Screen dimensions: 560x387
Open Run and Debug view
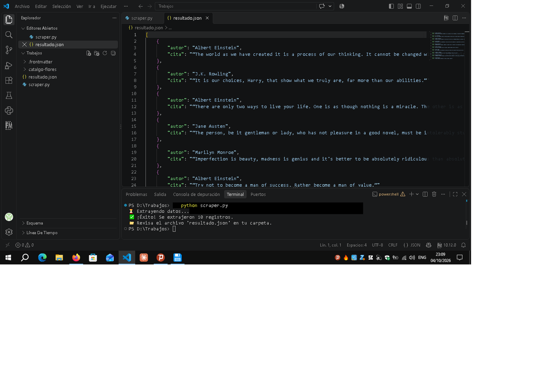point(9,66)
